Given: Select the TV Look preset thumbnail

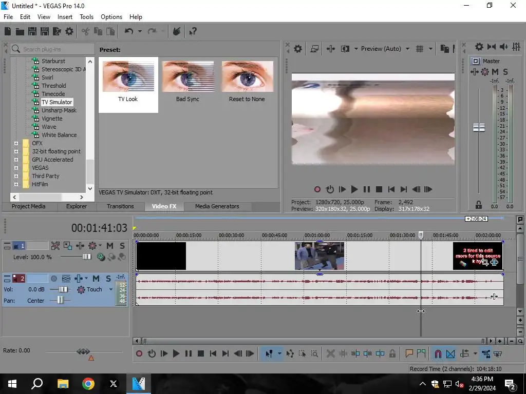Looking at the screenshot, I should 128,77.
